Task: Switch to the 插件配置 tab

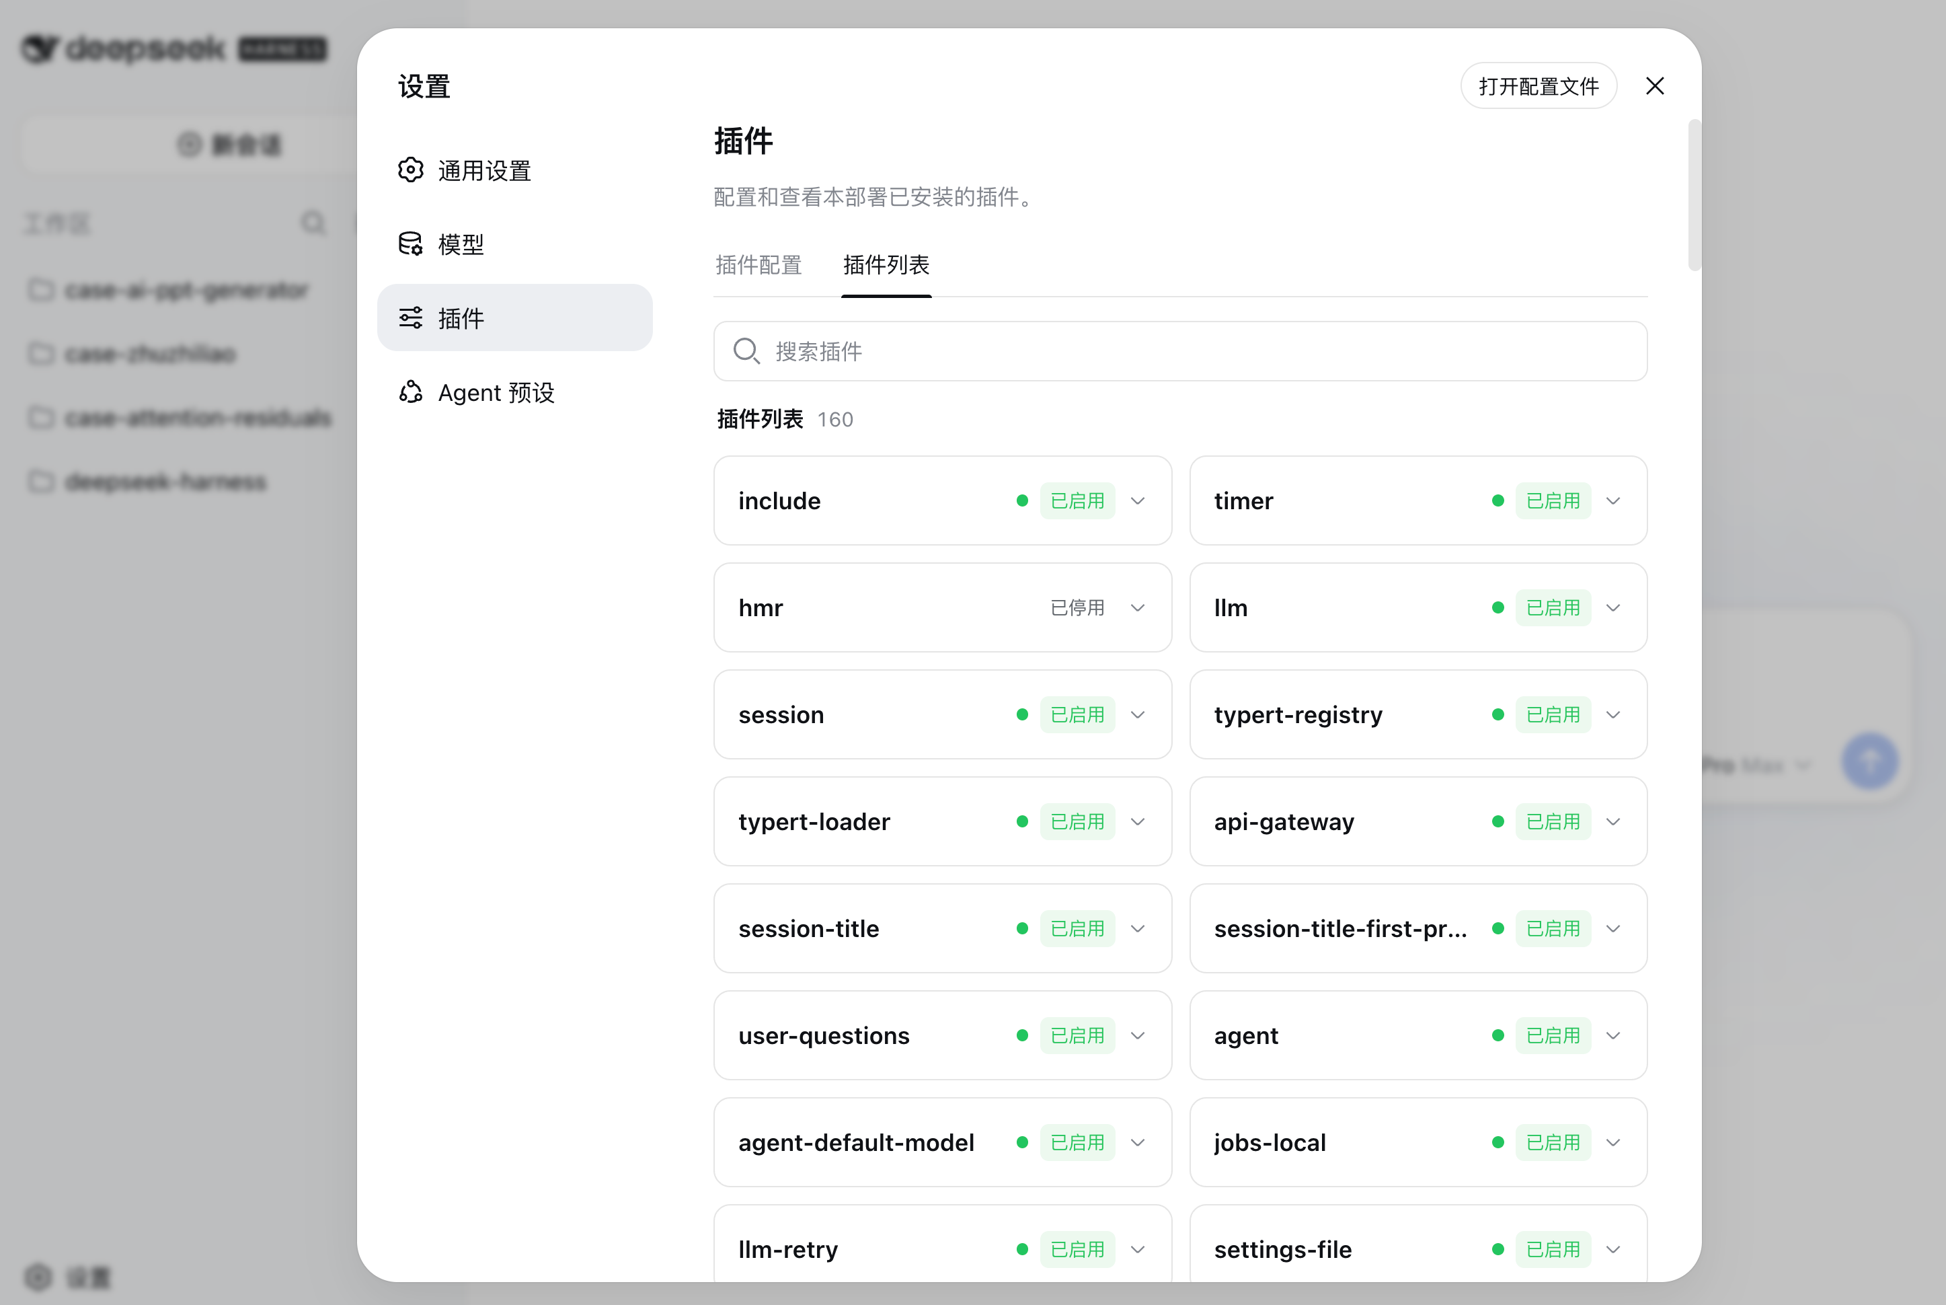Action: click(758, 264)
